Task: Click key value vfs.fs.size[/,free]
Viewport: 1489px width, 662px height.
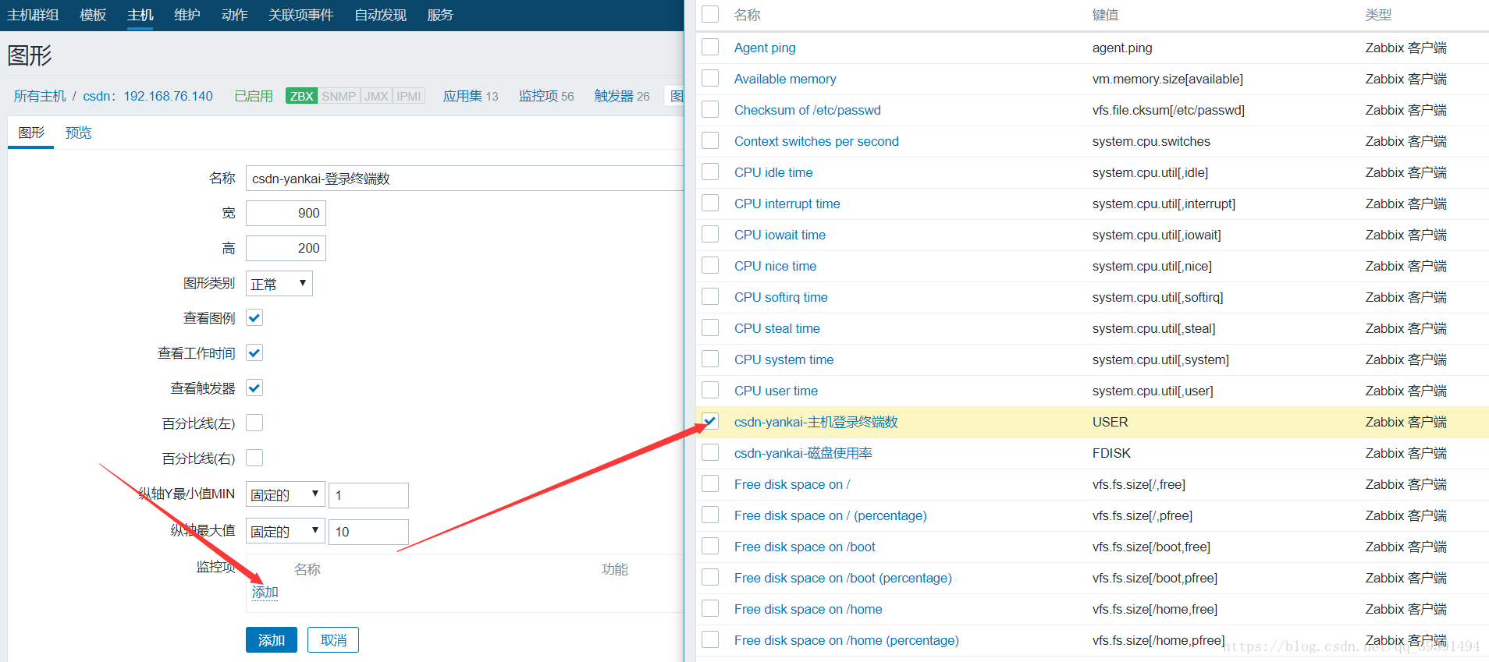Action: 1139,484
